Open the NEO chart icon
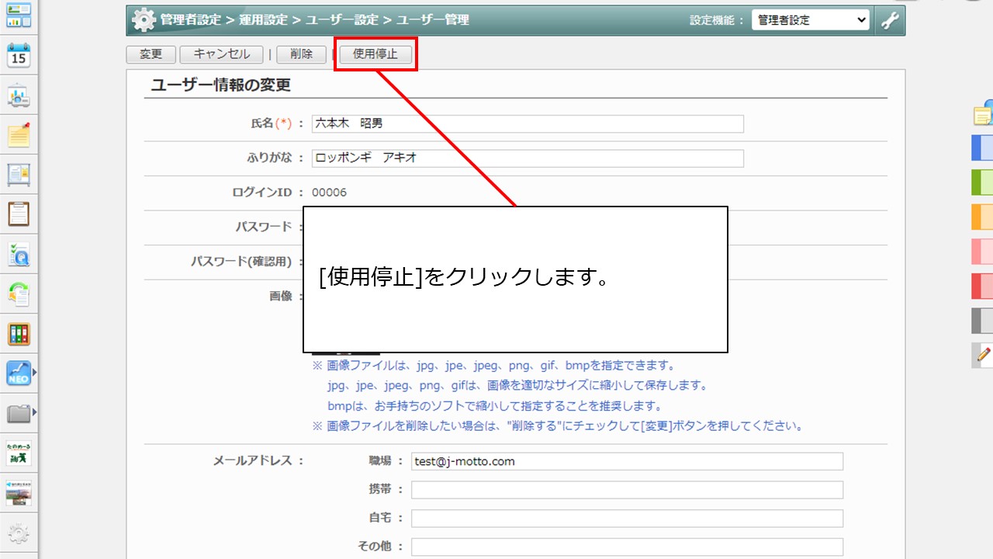The height and width of the screenshot is (559, 993). (x=18, y=373)
